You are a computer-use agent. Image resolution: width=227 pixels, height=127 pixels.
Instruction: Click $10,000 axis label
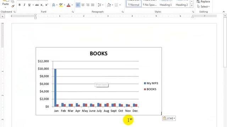click(x=43, y=69)
